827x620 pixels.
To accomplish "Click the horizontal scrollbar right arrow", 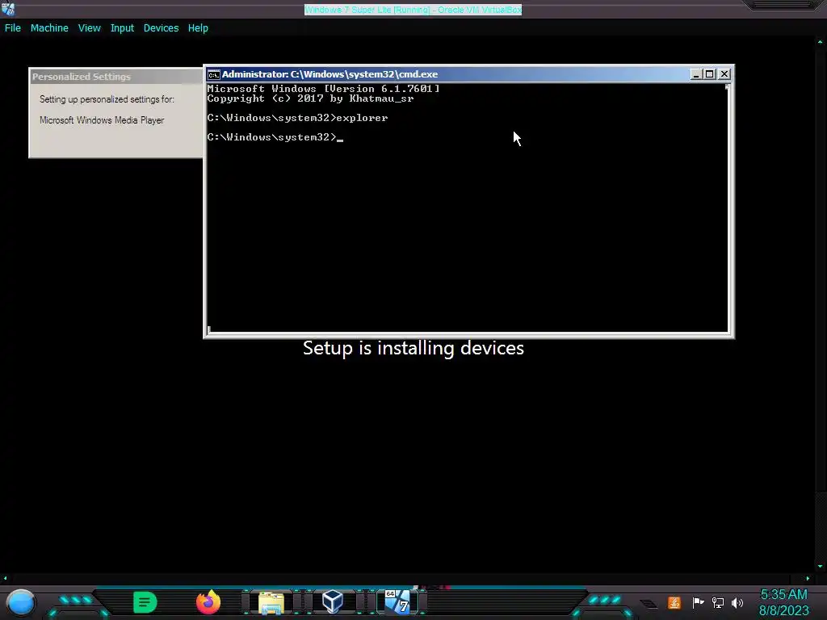I will 808,578.
